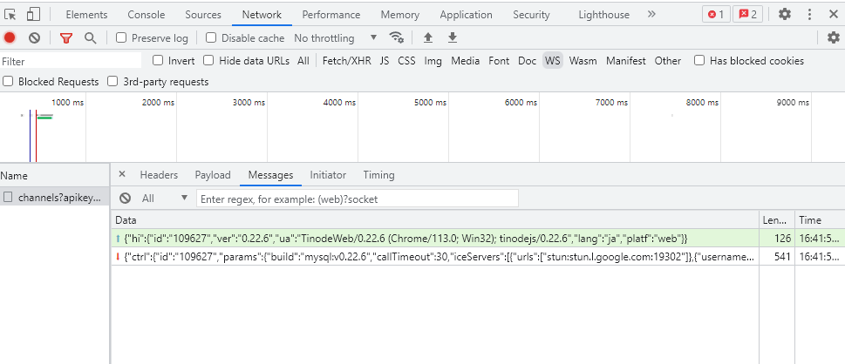
Task: Open the network search magnifier
Action: [91, 37]
